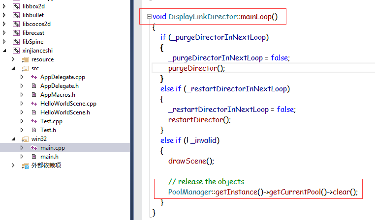
Task: Open Test.h in the tree
Action: click(48, 130)
